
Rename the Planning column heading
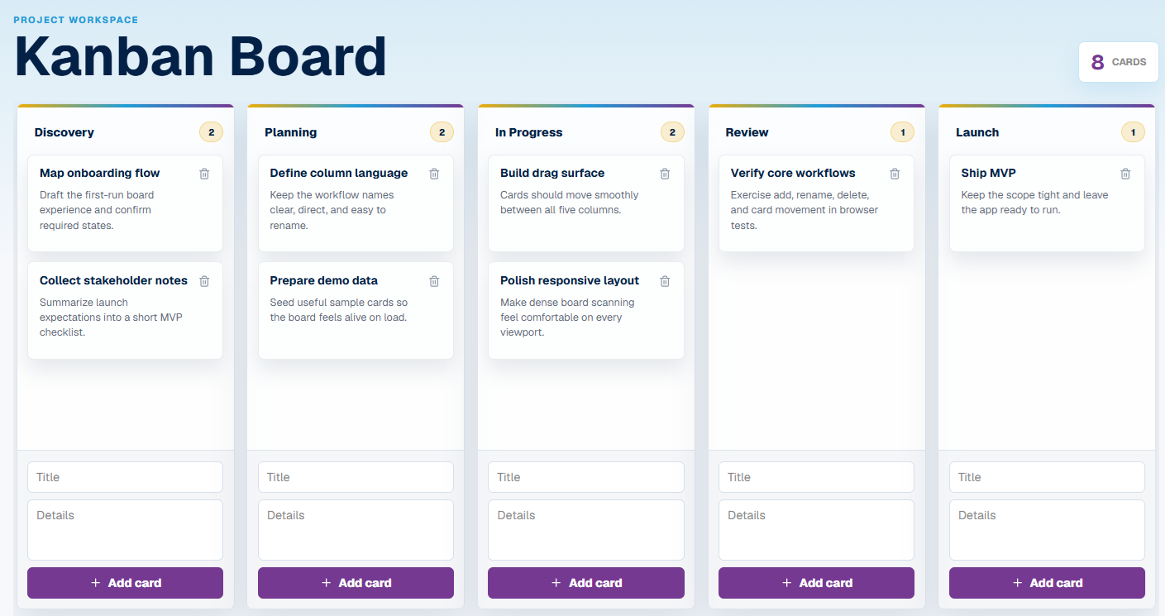(x=291, y=132)
